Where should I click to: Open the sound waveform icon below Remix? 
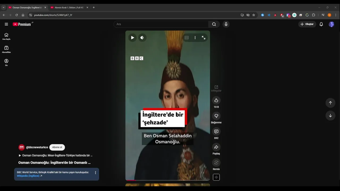(x=216, y=177)
